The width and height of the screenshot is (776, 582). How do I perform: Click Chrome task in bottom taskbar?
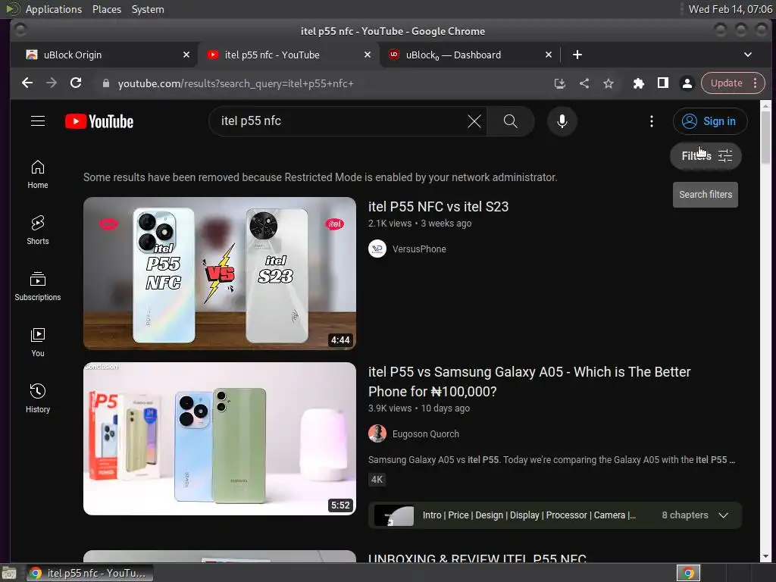tap(89, 573)
